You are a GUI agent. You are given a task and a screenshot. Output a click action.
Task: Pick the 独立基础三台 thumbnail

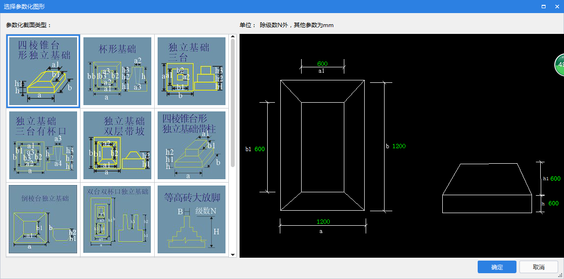[192, 71]
